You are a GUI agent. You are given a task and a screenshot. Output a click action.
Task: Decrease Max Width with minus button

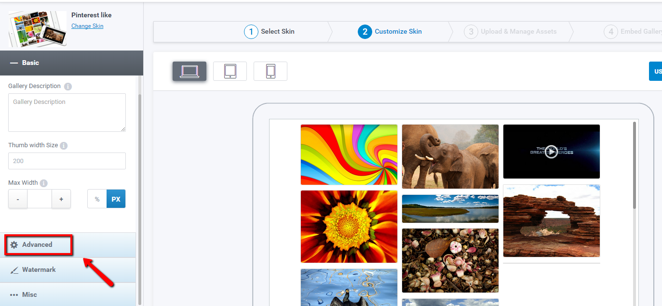pyautogui.click(x=18, y=199)
